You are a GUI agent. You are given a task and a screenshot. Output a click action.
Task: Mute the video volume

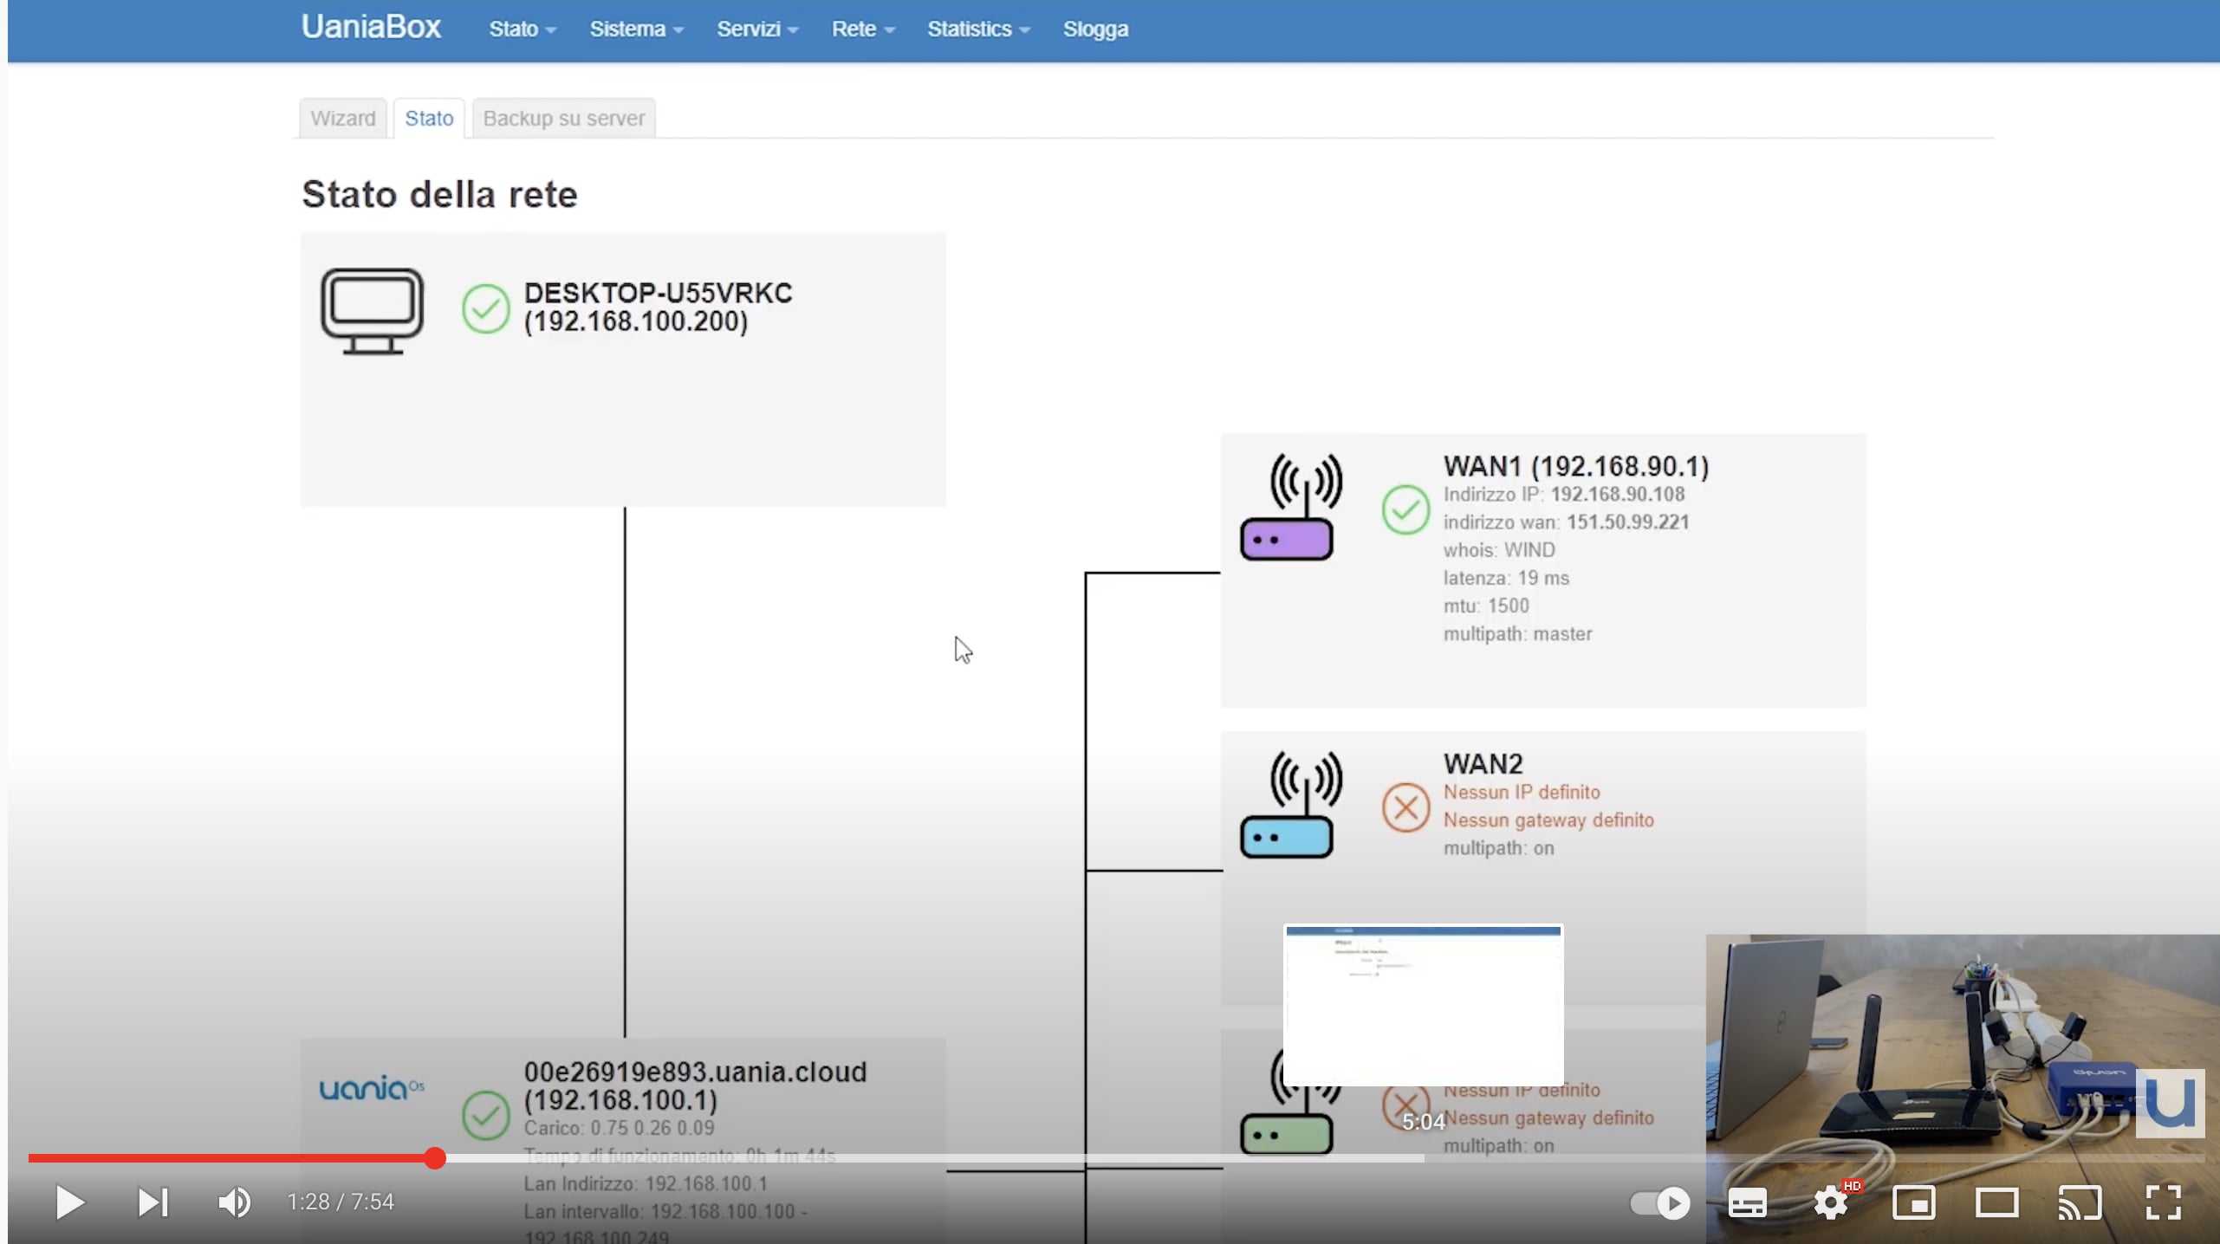pos(234,1202)
